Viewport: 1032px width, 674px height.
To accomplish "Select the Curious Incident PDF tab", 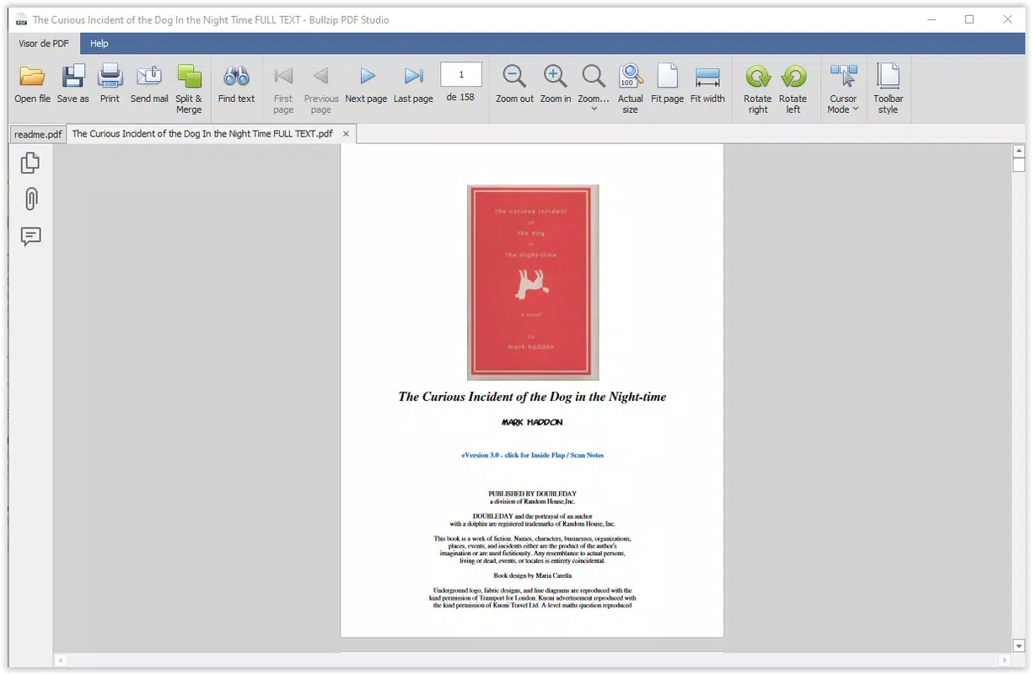I will 202,134.
